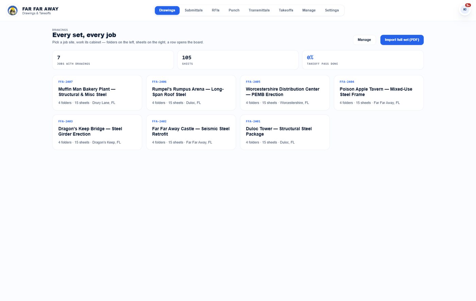Viewport: 476px width, 301px height.
Task: Select the Worcestershire Distribution Center card
Action: click(285, 93)
